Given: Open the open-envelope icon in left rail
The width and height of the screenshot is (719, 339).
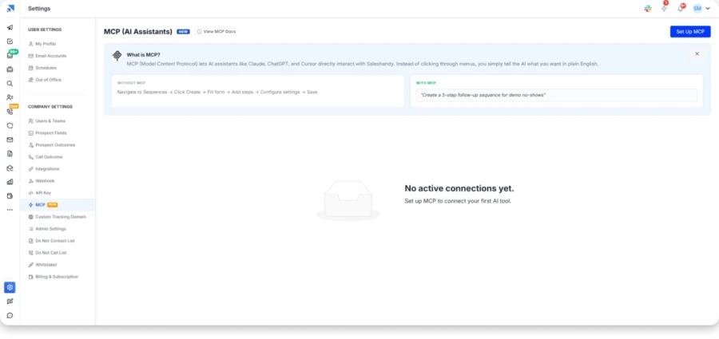Looking at the screenshot, I should (10, 168).
